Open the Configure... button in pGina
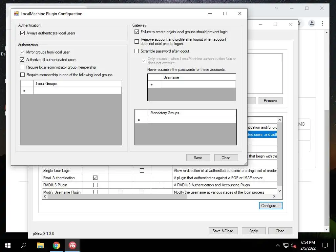This screenshot has width=336, height=252. coord(270,206)
